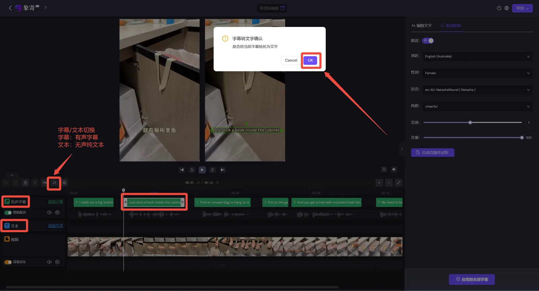Click the speaker icon on the 智能配音 row
The width and height of the screenshot is (539, 291).
coord(49,213)
